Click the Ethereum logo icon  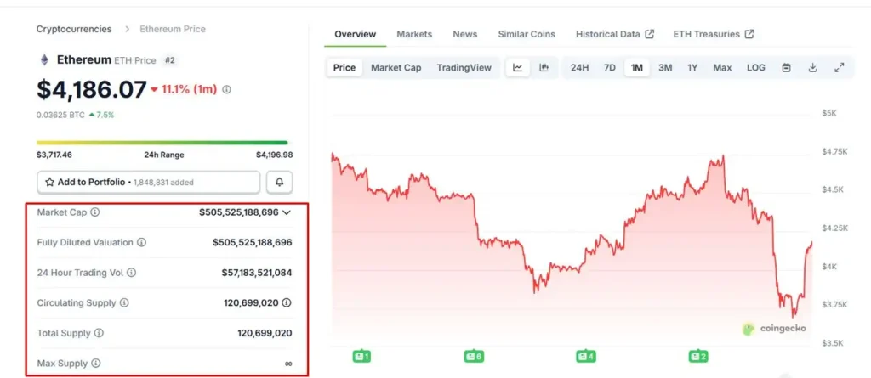(44, 60)
